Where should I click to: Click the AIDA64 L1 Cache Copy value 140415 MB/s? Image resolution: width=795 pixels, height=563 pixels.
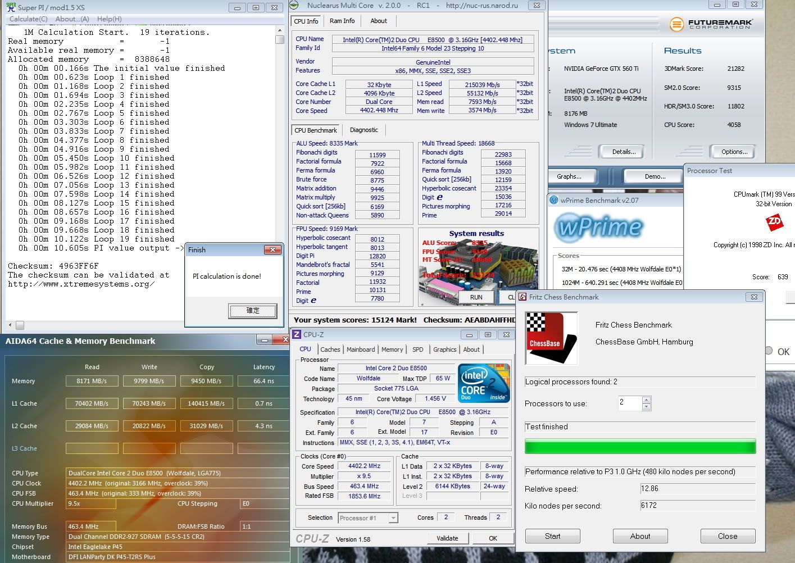tap(206, 403)
